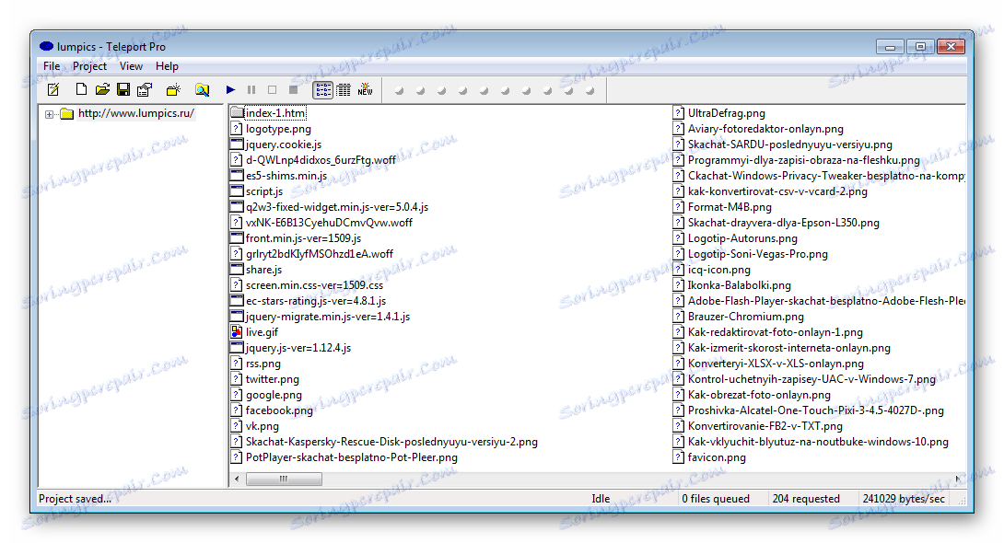Click the icon next to script.js
This screenshot has height=543, width=1004.
point(237,191)
